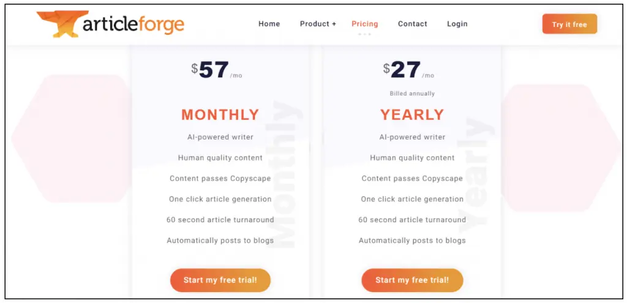This screenshot has height=303, width=627.
Task: Start free trial under Monthly plan
Action: pyautogui.click(x=220, y=280)
